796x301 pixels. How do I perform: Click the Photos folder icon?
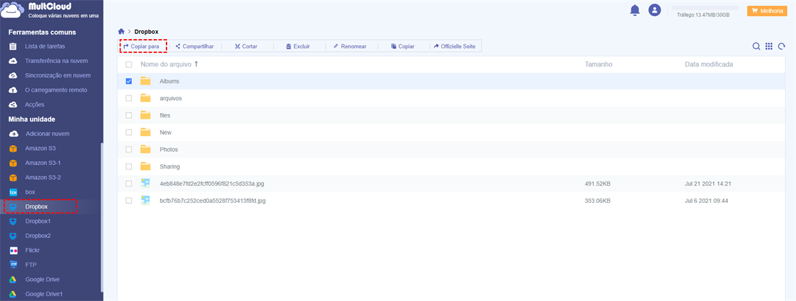click(x=145, y=149)
